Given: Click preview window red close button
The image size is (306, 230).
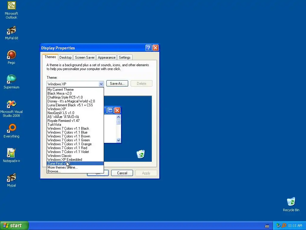Looking at the screenshot, I should coord(117,110).
